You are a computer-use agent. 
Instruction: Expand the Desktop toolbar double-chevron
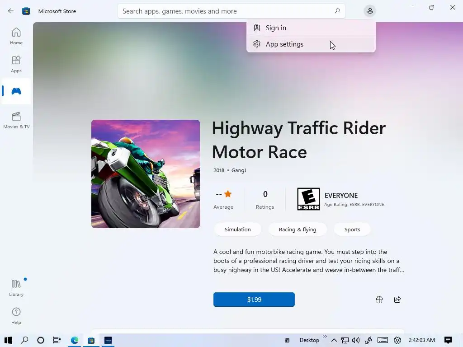click(x=325, y=336)
